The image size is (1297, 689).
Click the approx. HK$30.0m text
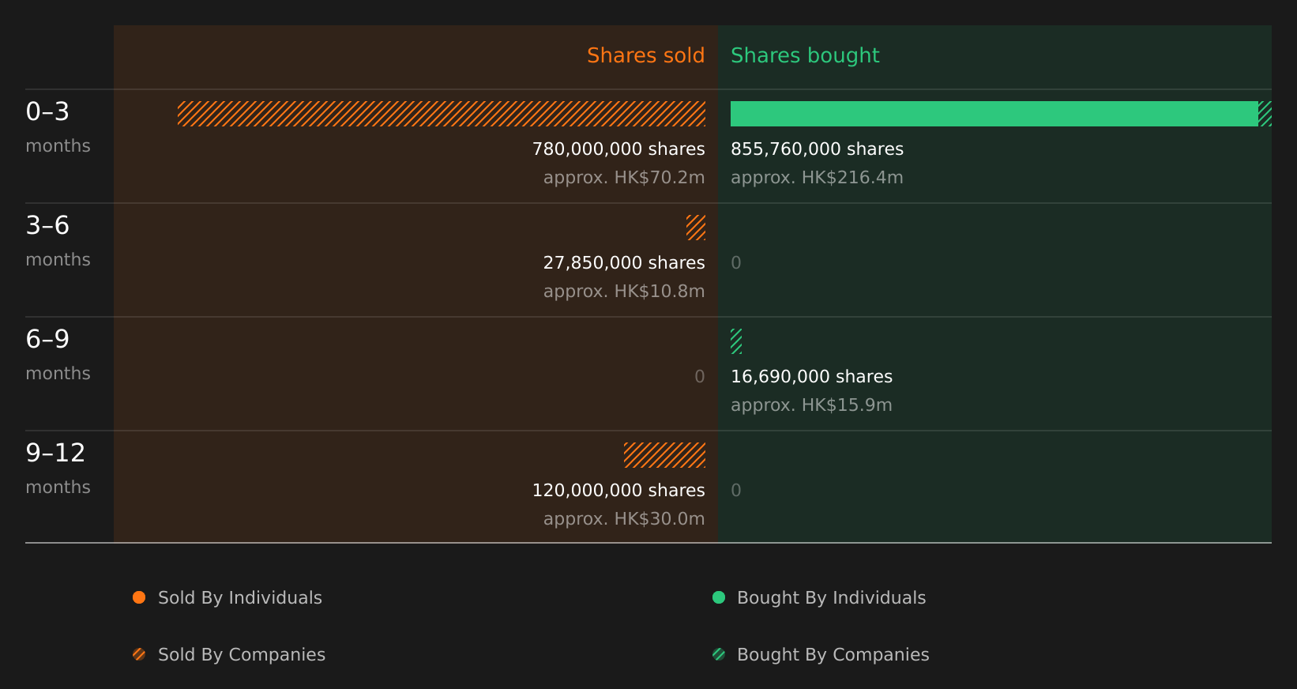click(624, 519)
